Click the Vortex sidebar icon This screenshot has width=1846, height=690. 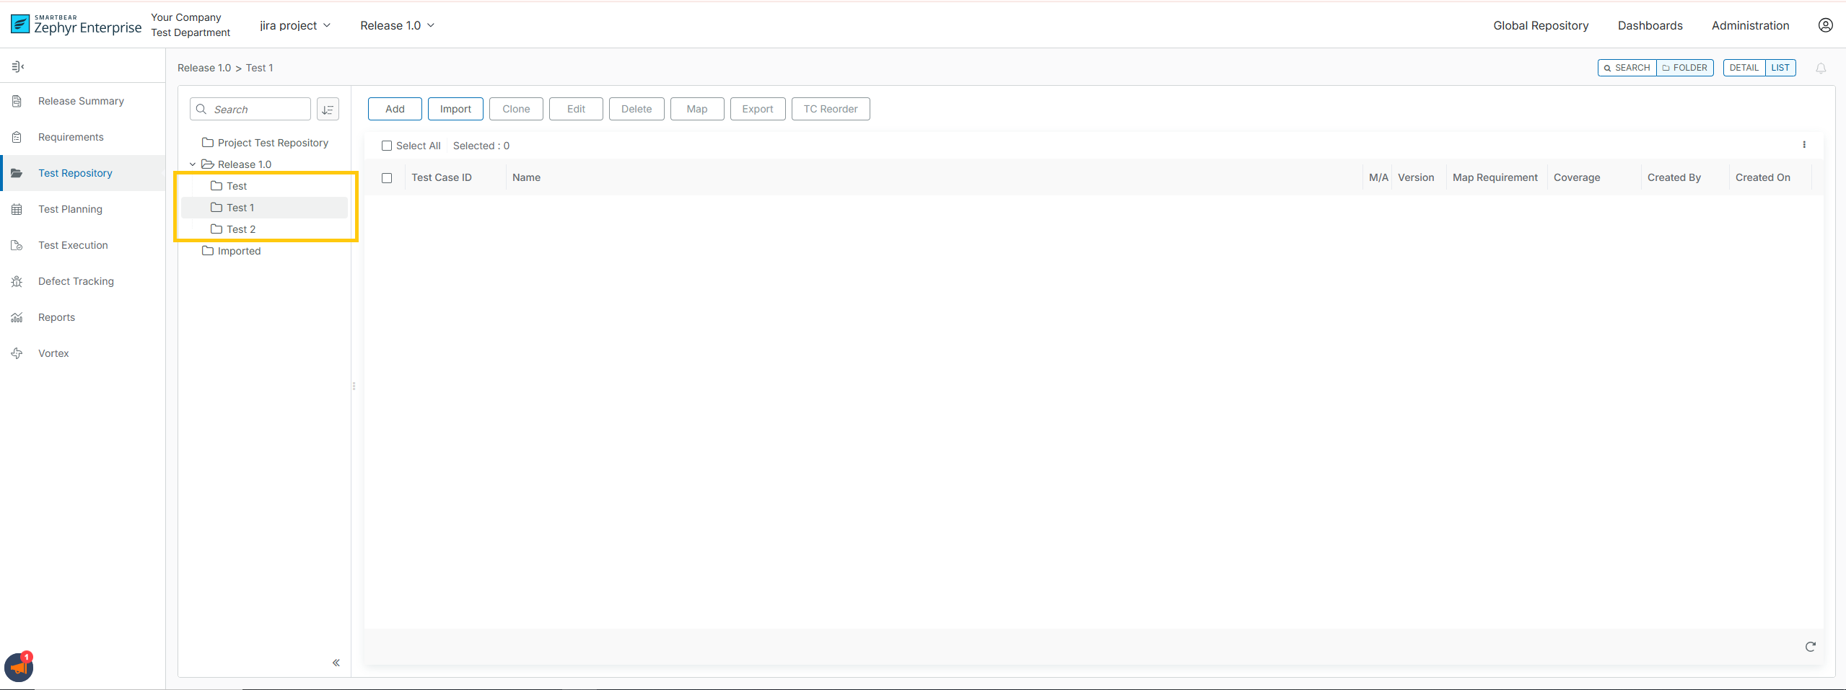click(x=17, y=353)
